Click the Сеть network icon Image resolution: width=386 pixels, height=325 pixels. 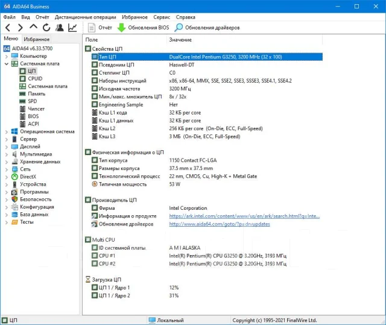14,169
